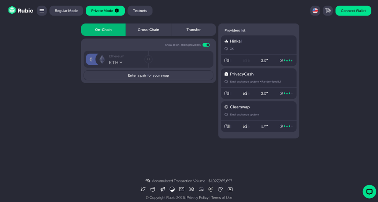Click the Connect Wallet button
The image size is (378, 202).
pyautogui.click(x=353, y=11)
